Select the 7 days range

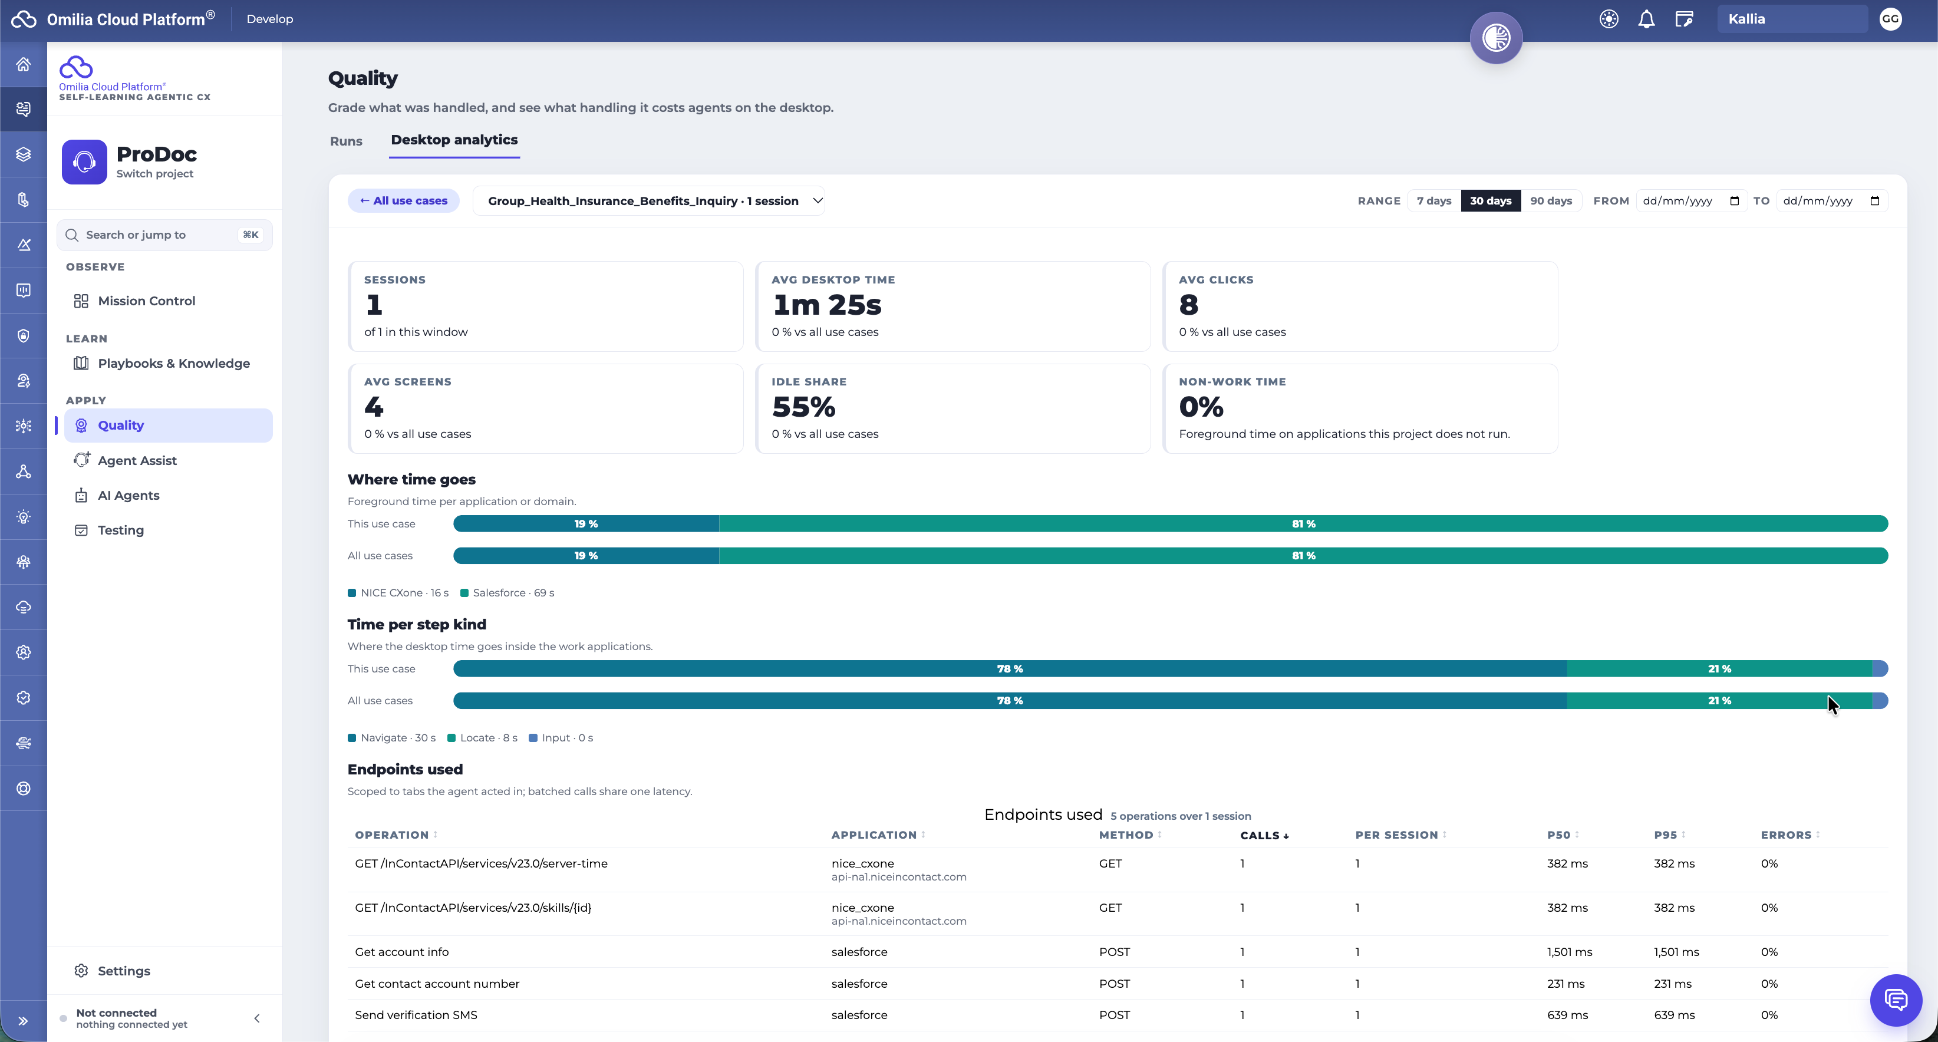click(1434, 201)
